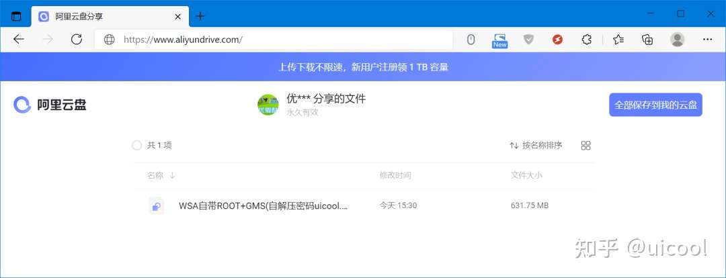The width and height of the screenshot is (726, 278).
Task: Close the 阿里云盘分享 tab
Action: [177, 17]
